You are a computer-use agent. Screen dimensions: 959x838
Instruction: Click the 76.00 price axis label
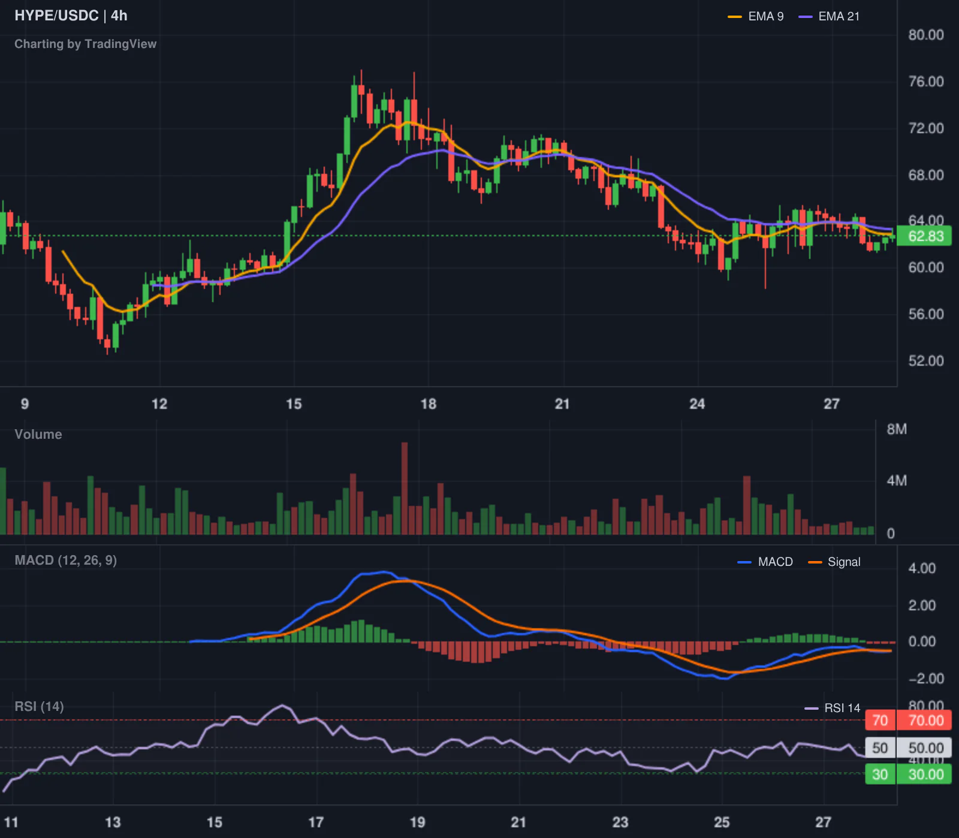[926, 82]
